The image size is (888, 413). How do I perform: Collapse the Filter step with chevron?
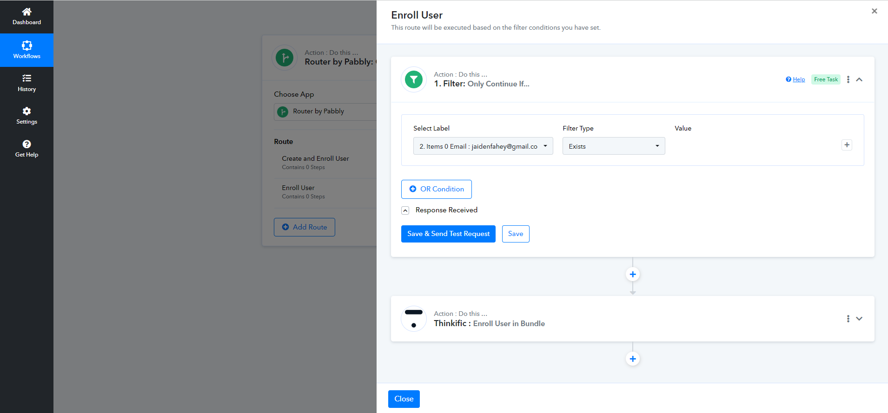(859, 79)
